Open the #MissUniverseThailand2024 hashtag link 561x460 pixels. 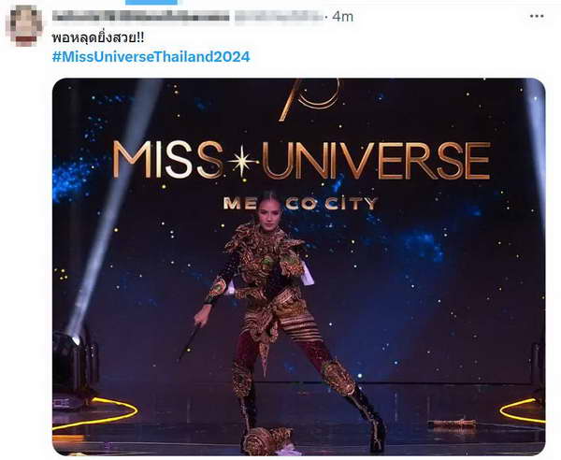(x=151, y=57)
